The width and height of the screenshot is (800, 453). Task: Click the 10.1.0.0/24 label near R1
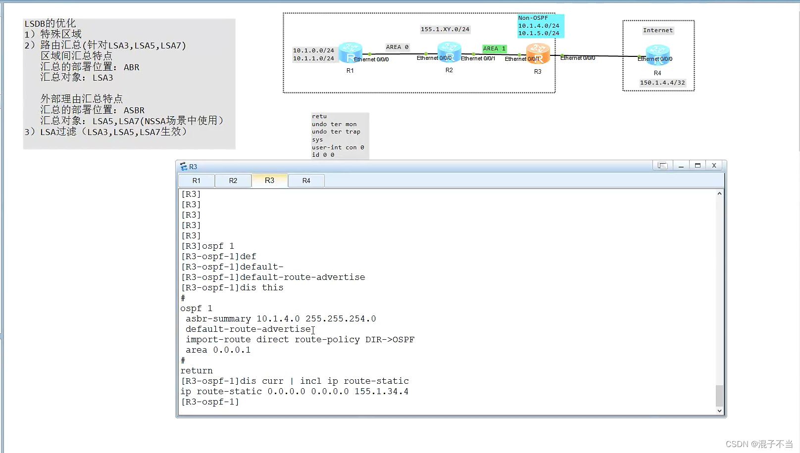pyautogui.click(x=313, y=50)
